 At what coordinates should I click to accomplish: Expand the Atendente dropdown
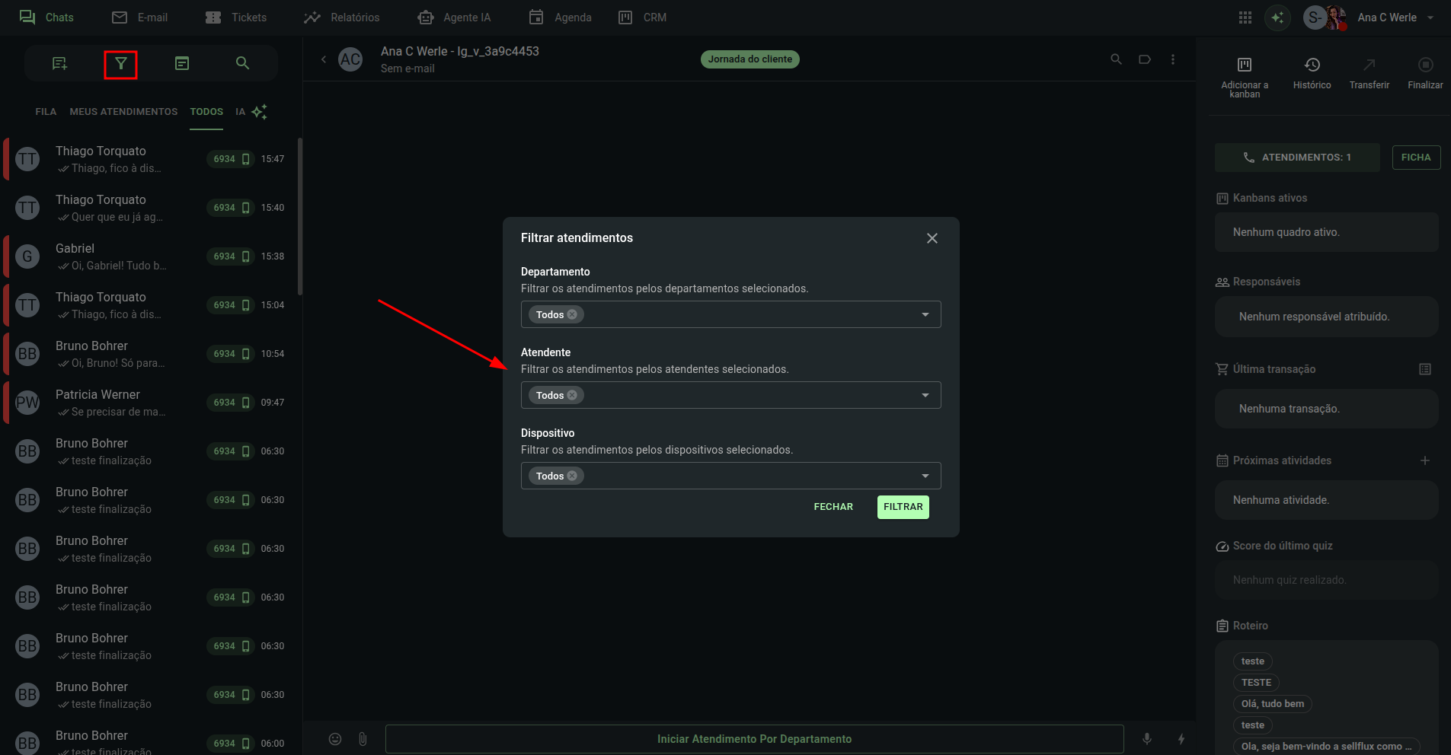pos(925,396)
